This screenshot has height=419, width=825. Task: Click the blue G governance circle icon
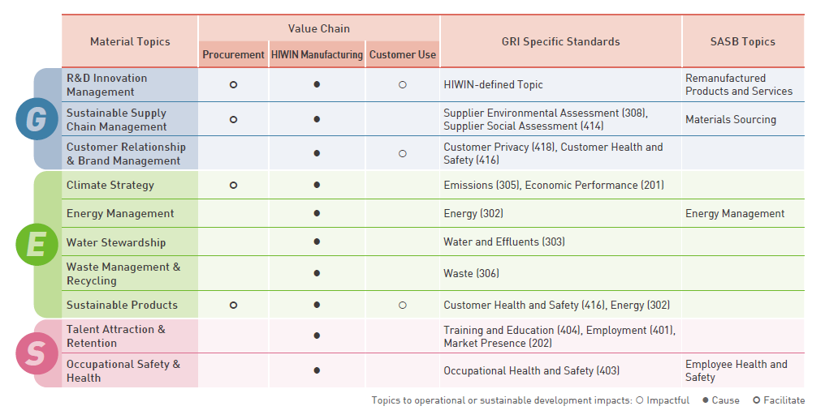pos(36,119)
